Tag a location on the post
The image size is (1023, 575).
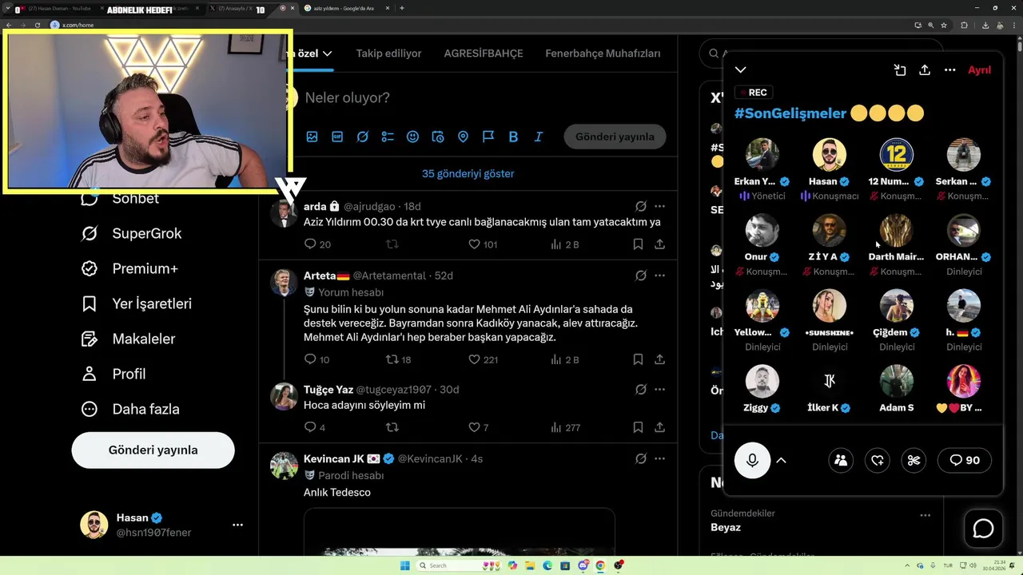coord(463,137)
